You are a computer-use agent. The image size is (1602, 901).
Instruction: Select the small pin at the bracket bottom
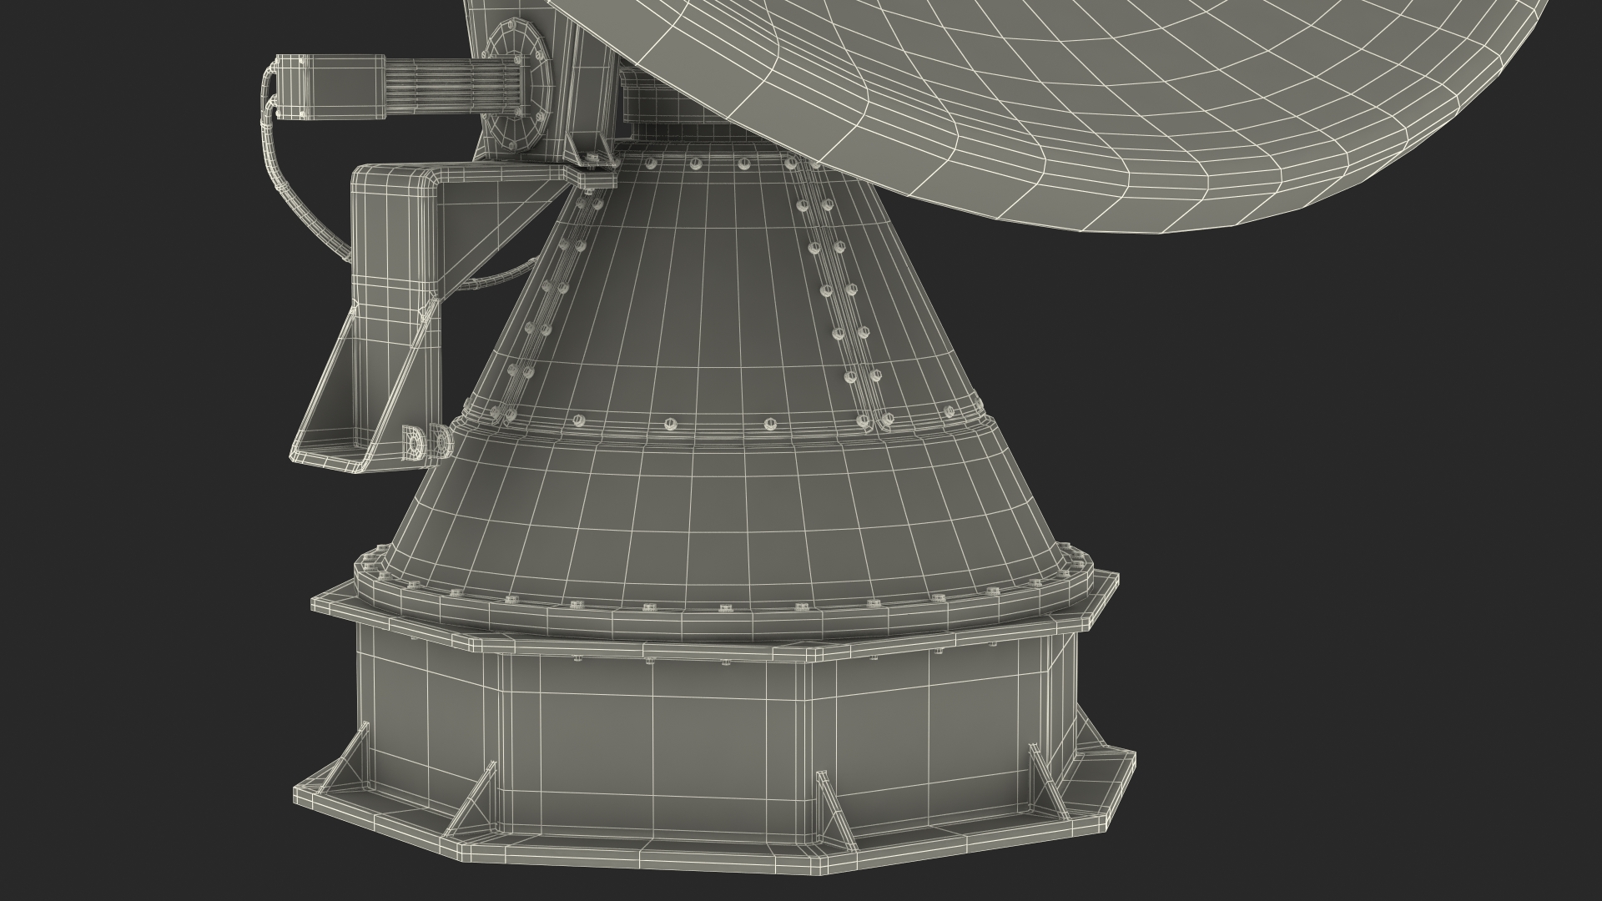413,443
